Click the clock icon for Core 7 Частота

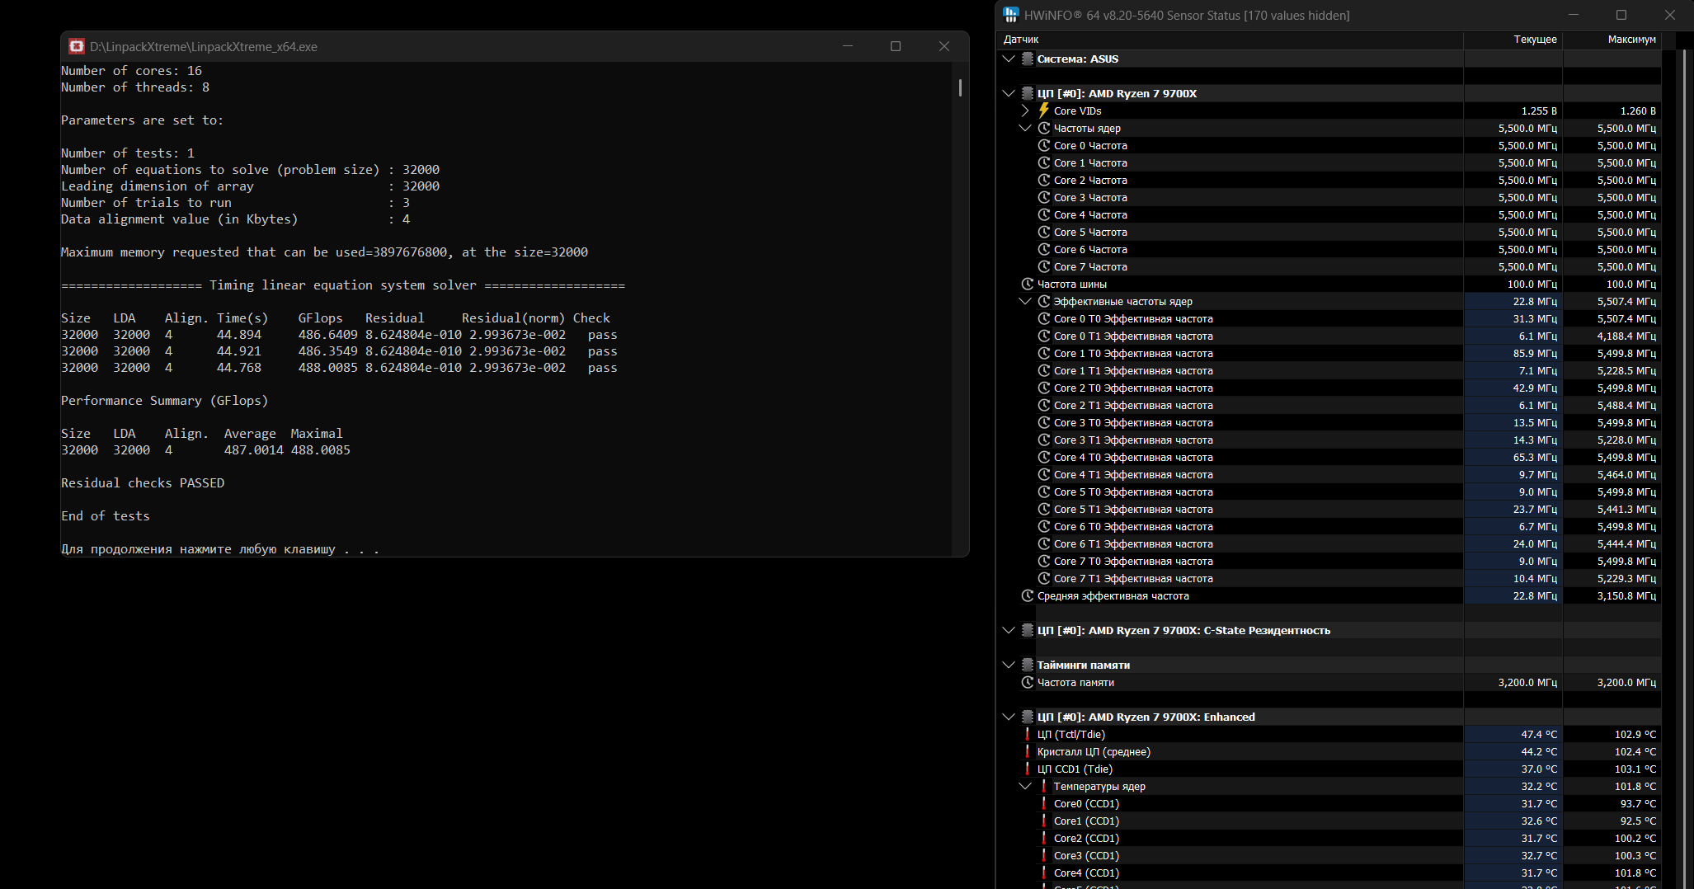(x=1044, y=266)
